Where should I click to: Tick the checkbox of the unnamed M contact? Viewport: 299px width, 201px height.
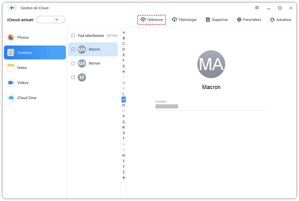pyautogui.click(x=73, y=77)
